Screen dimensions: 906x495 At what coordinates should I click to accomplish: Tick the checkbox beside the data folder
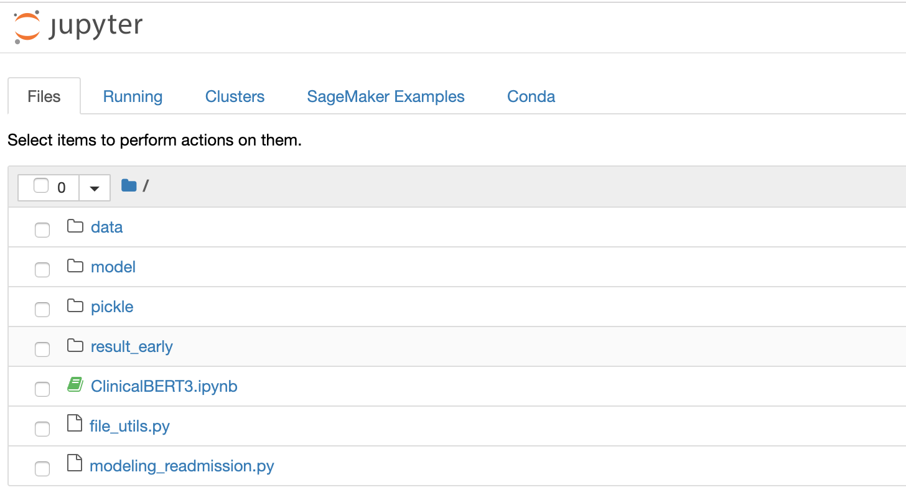[x=42, y=230]
